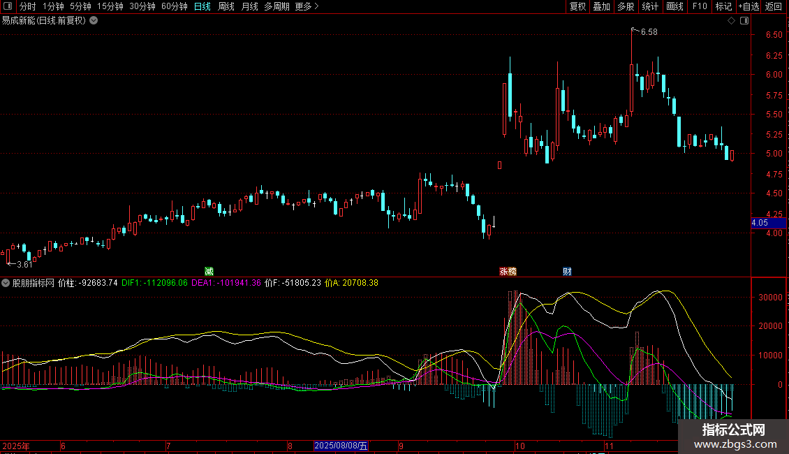Toggle the left sidebar panel icon
The image size is (789, 454).
coord(6,6)
